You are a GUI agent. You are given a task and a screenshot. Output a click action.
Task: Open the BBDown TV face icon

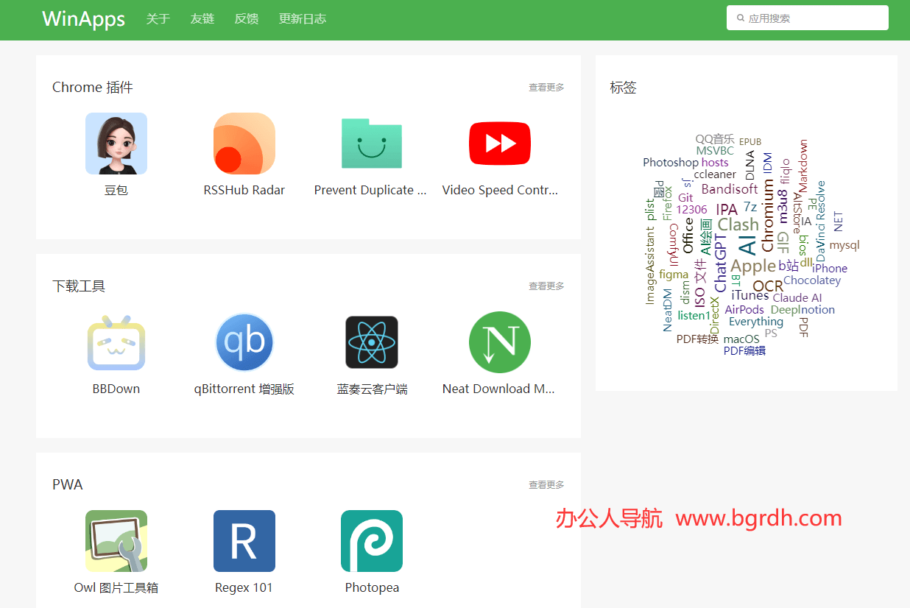coord(116,342)
